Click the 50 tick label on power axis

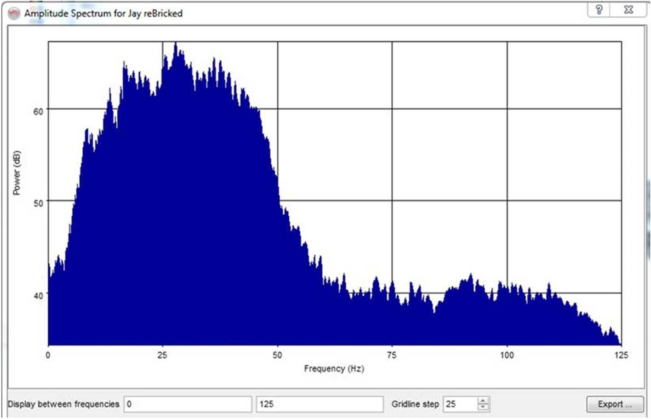click(x=38, y=203)
